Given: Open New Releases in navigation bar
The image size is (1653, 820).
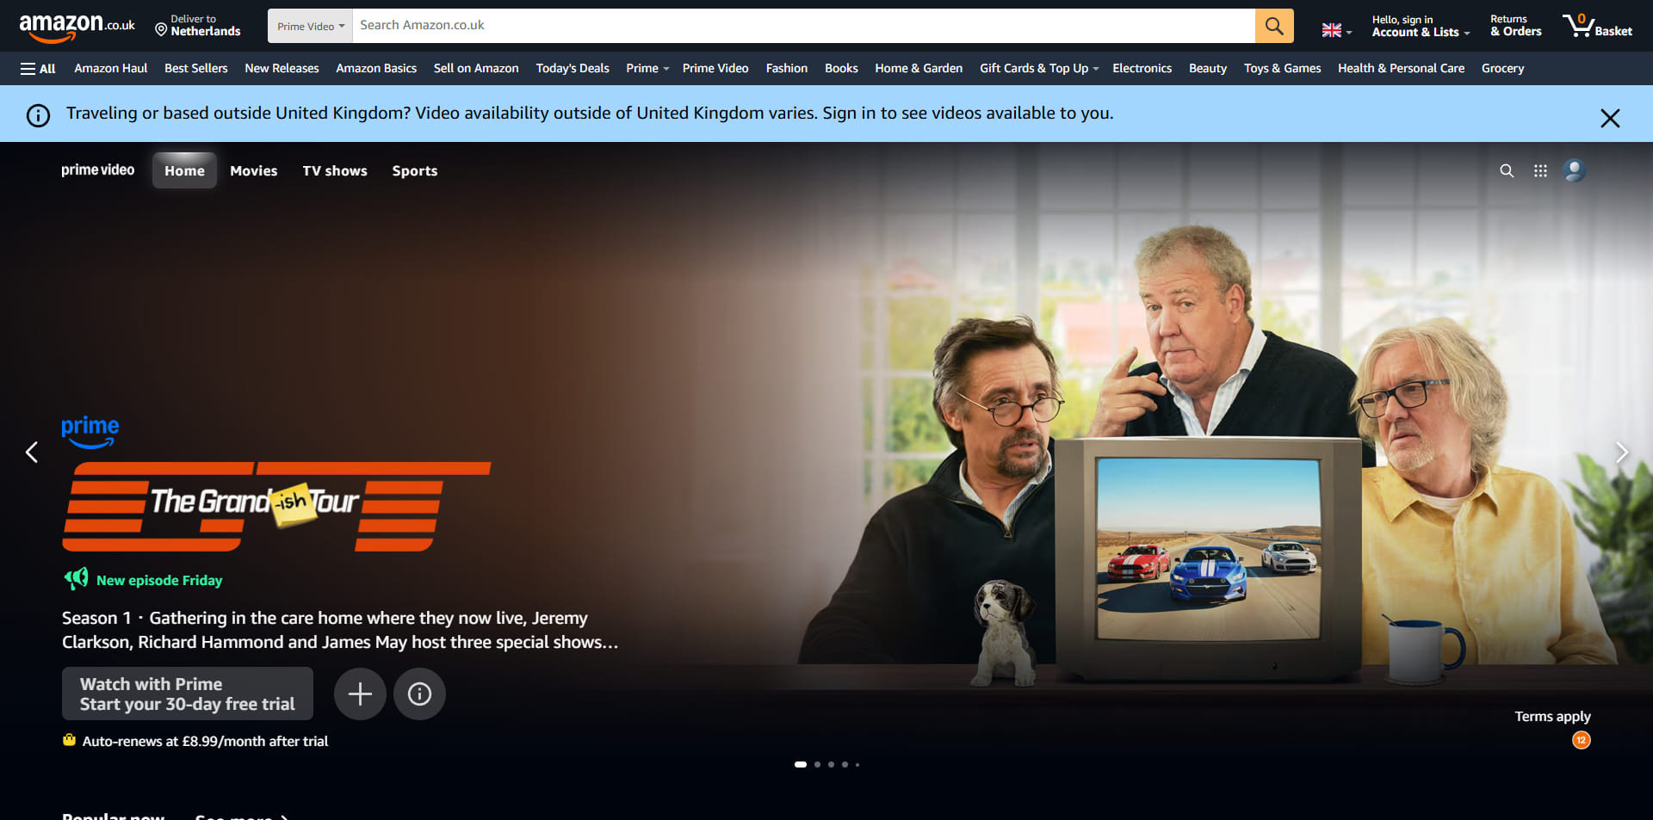Looking at the screenshot, I should pos(282,68).
